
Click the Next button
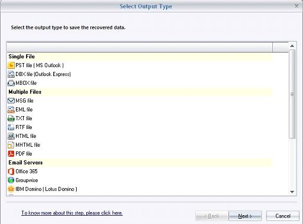pos(245,216)
